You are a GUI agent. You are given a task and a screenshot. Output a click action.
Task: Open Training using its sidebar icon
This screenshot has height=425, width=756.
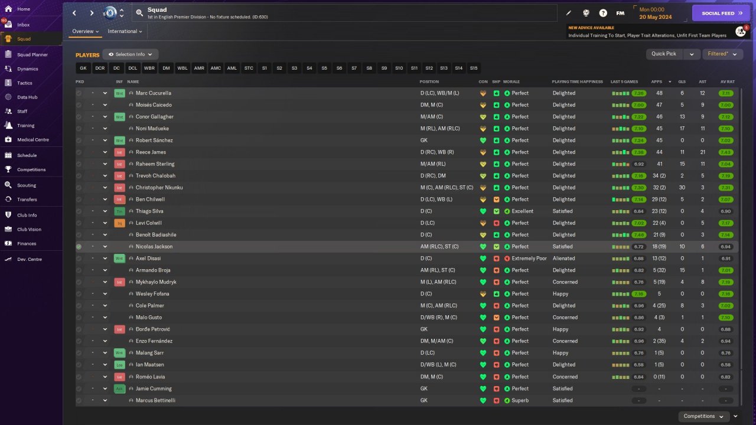coord(8,125)
